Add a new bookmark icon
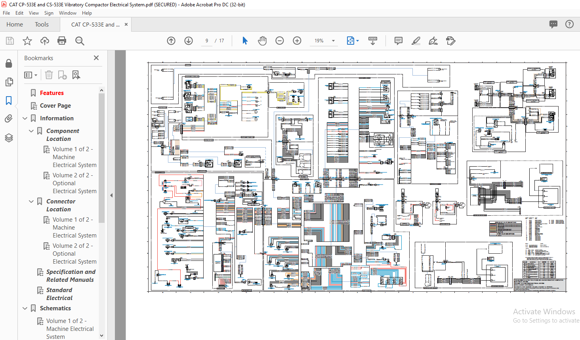Viewport: 580px width, 340px height. click(63, 75)
